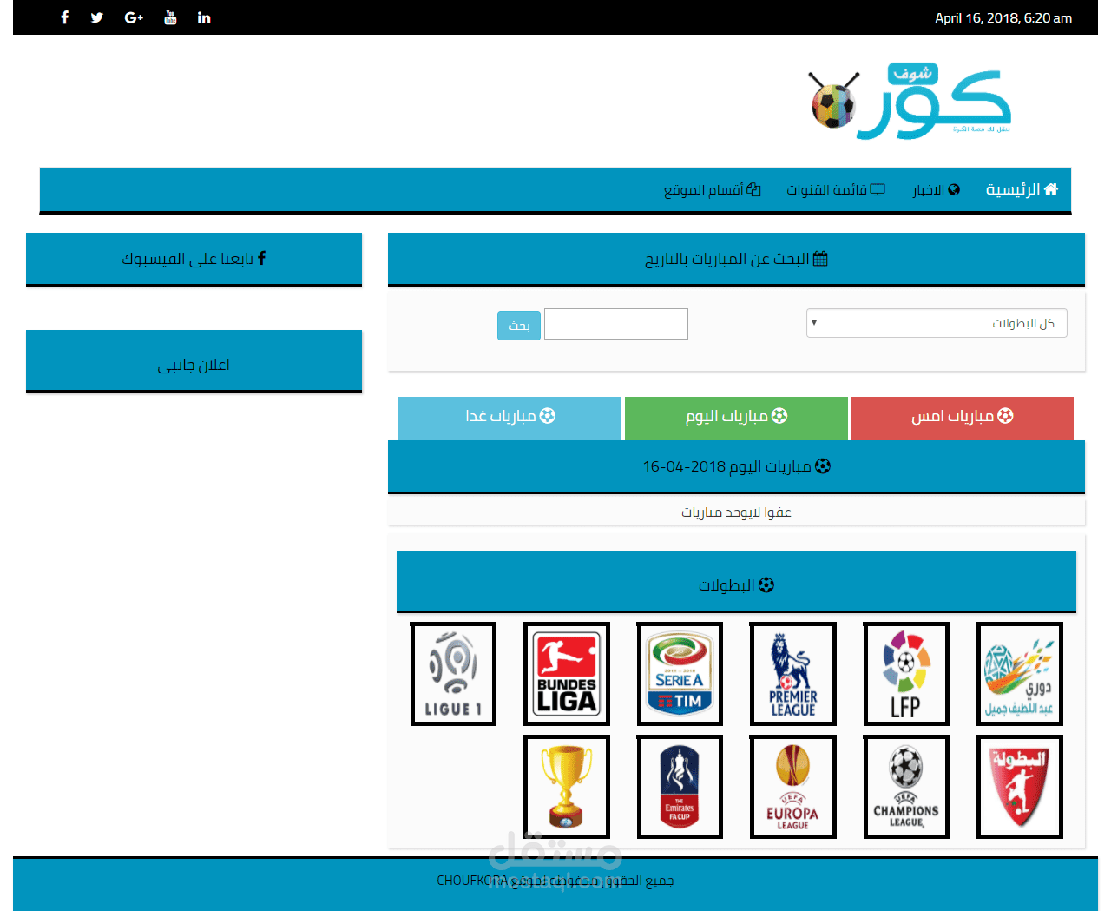The height and width of the screenshot is (911, 1111).
Task: Click the مباريات اليوم 16-04-2018 heading
Action: point(736,466)
